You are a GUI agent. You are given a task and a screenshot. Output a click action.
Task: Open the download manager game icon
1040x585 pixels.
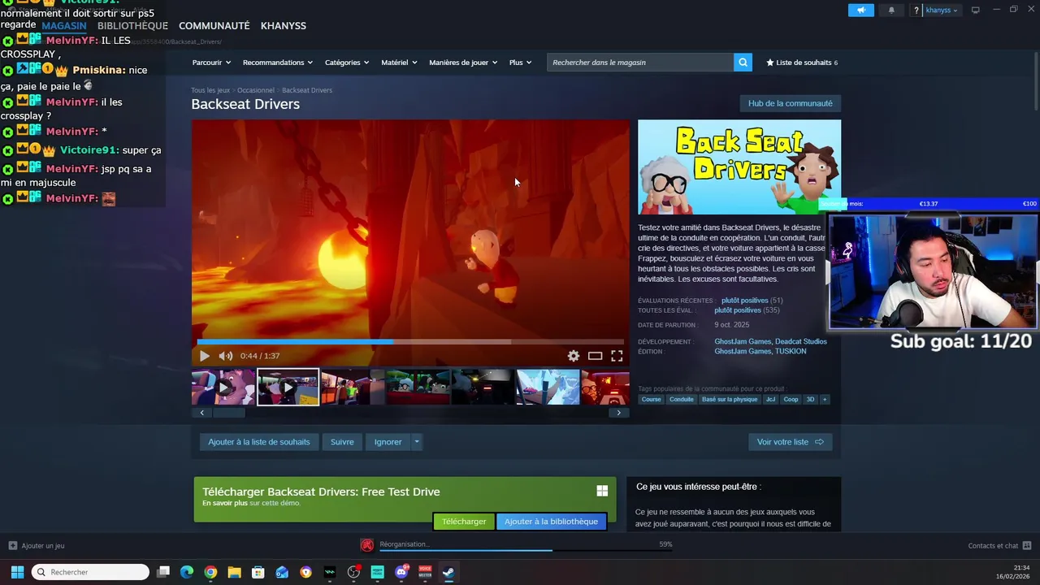coord(367,545)
